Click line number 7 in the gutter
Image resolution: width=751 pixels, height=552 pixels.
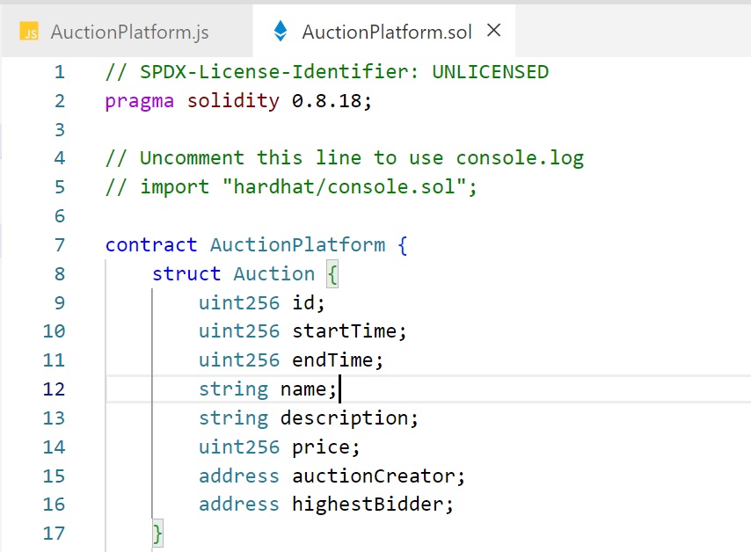click(x=59, y=244)
